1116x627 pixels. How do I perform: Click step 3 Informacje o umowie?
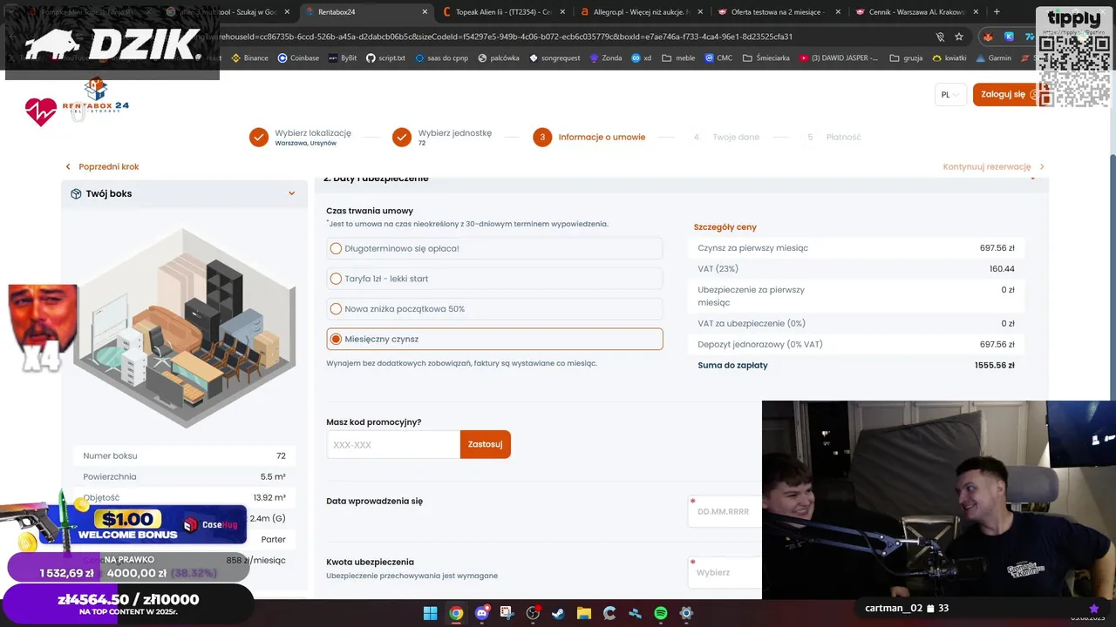click(589, 137)
